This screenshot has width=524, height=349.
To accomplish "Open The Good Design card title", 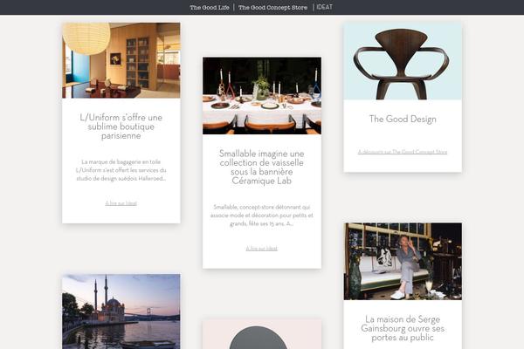I will click(403, 119).
